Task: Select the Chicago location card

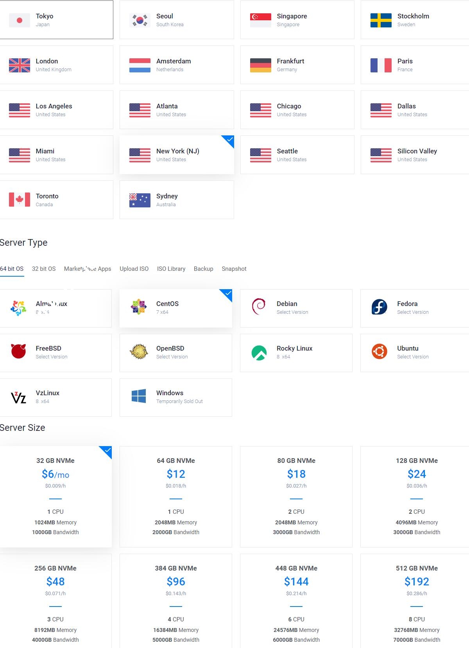Action: (297, 110)
